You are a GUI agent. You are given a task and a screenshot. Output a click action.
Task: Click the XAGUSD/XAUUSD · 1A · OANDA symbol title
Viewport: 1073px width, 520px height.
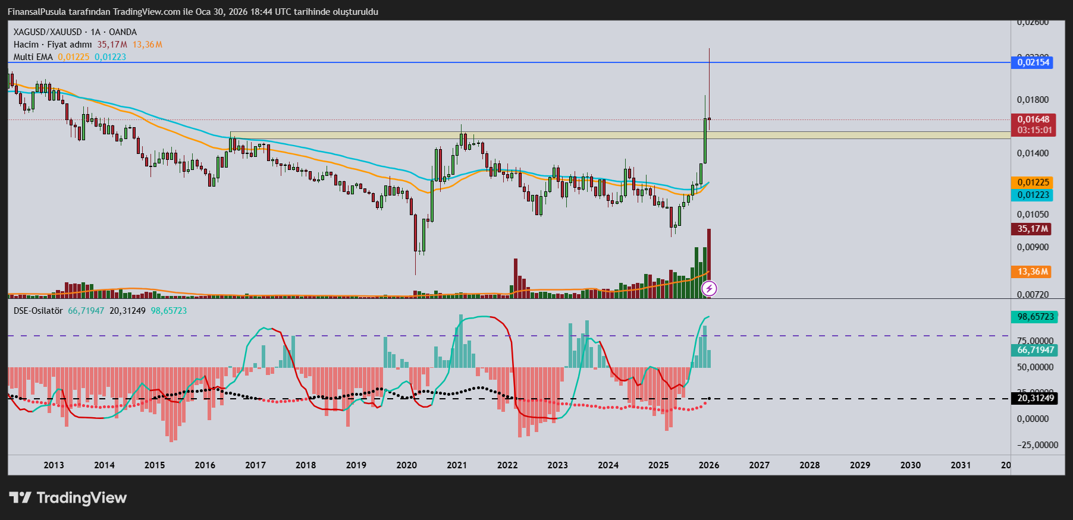(75, 32)
